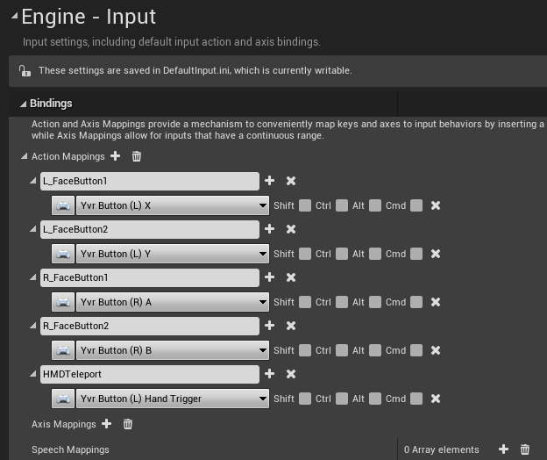
Task: Delete all Action Mappings with trash icon
Action: 136,156
